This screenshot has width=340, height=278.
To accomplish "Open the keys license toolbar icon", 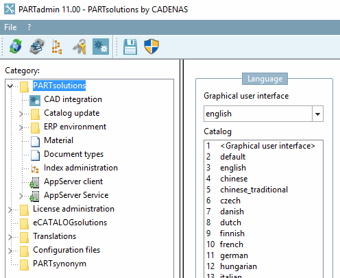I will click(80, 47).
